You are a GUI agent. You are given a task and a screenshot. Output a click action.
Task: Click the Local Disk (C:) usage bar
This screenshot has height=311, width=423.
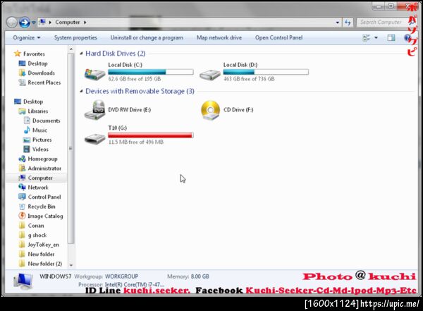151,72
